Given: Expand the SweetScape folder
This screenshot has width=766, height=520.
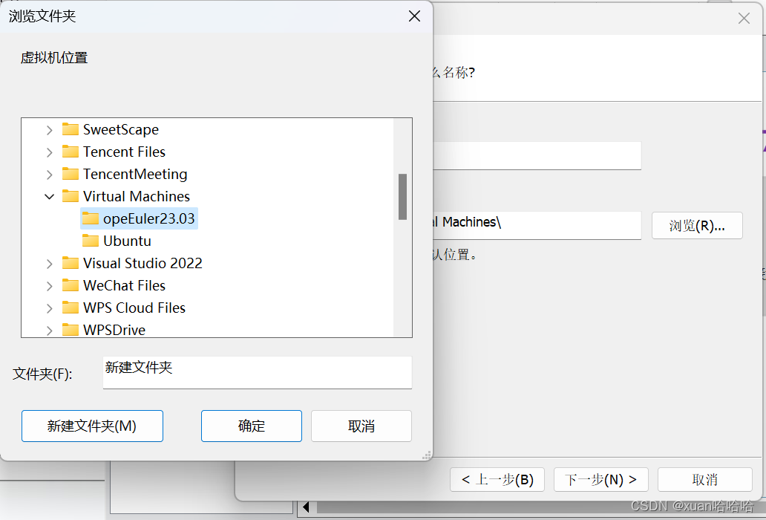Looking at the screenshot, I should coord(49,129).
